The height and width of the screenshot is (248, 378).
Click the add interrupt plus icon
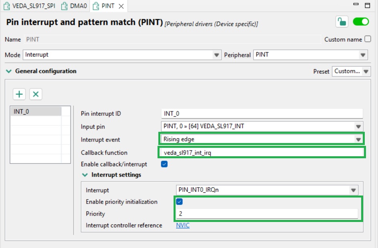pos(18,94)
